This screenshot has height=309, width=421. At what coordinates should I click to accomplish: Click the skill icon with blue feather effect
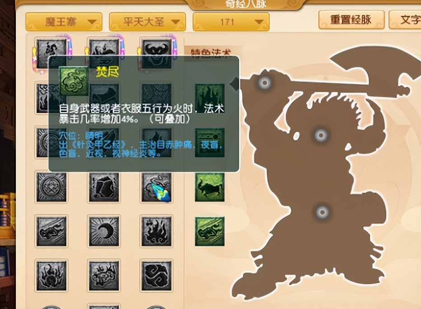pyautogui.click(x=156, y=188)
